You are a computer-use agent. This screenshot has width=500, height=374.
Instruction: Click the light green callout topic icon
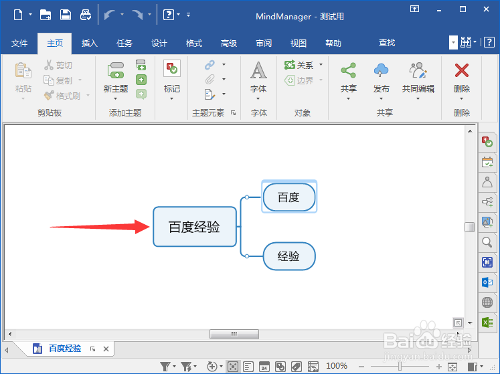click(x=141, y=94)
